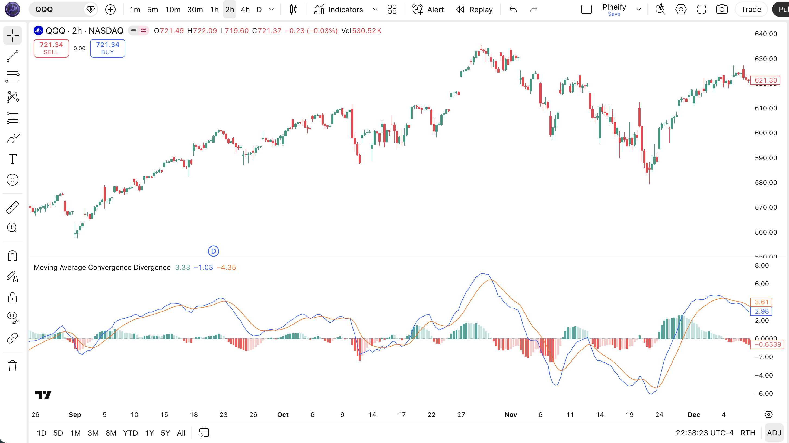The image size is (789, 443).
Task: Click the 721.34 SELL button
Action: click(51, 48)
